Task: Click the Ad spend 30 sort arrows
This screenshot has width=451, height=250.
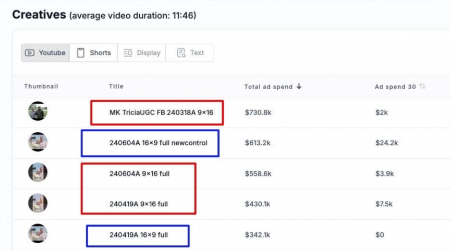Action: pyautogui.click(x=422, y=86)
